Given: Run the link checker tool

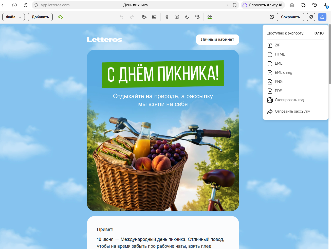Looking at the screenshot, I should point(197,17).
